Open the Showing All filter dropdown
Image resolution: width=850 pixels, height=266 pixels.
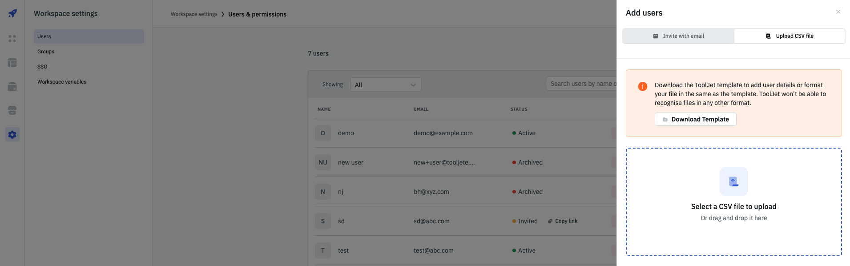tap(385, 85)
